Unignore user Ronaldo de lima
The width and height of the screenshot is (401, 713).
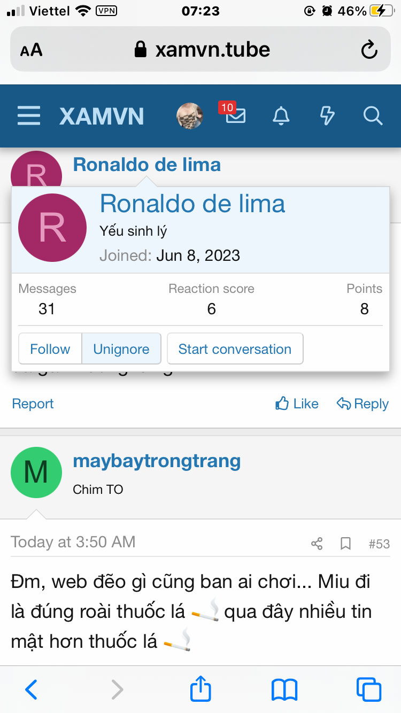[x=121, y=349]
